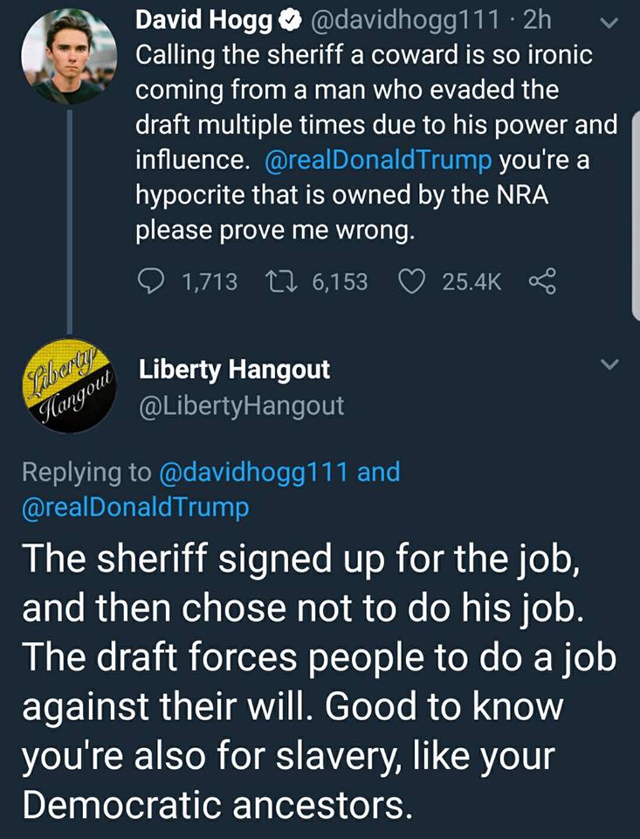This screenshot has width=640, height=839.
Task: Open the share icon on Hogg's tweet
Action: coord(543,281)
